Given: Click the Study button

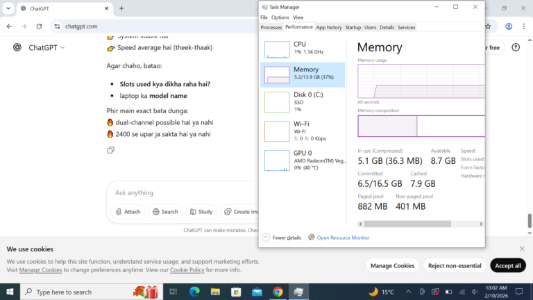Looking at the screenshot, I should (201, 212).
